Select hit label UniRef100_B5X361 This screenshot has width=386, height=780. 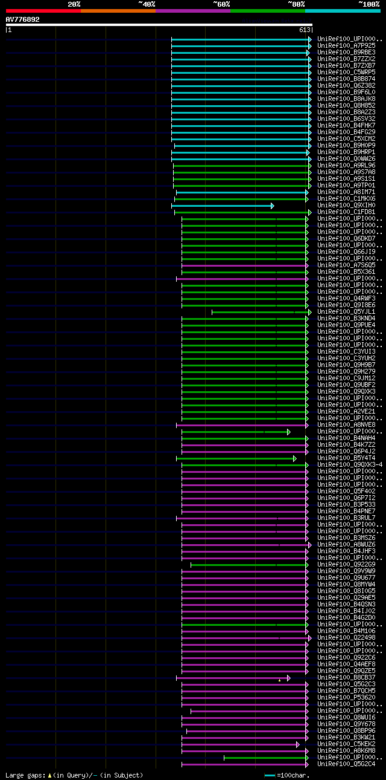pos(346,271)
